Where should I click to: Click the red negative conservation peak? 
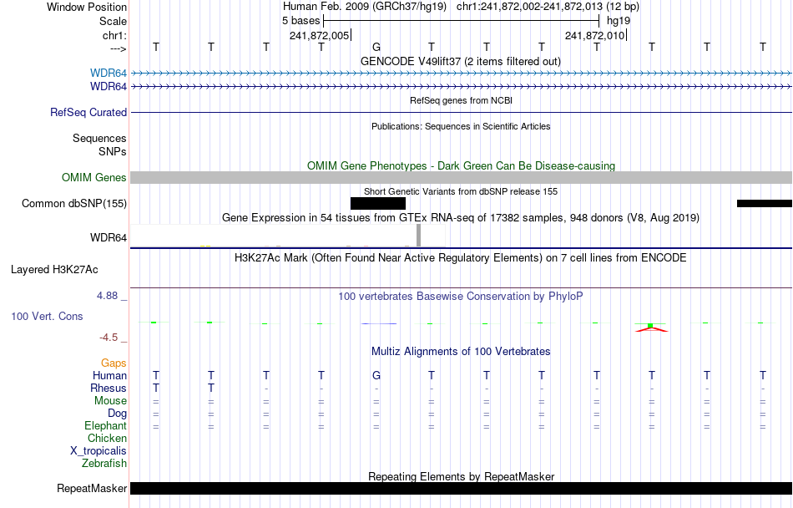coord(651,329)
